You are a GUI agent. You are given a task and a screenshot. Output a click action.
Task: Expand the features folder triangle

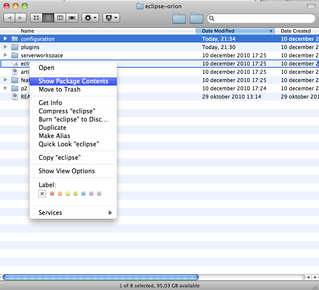click(x=6, y=80)
